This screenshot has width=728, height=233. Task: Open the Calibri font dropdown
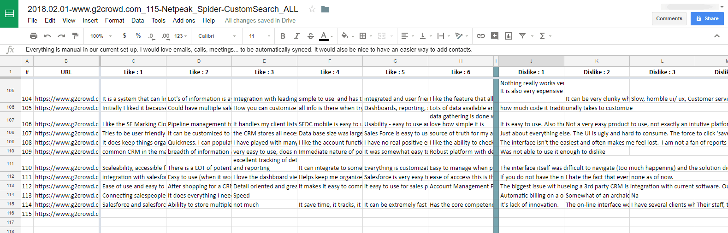(217, 36)
